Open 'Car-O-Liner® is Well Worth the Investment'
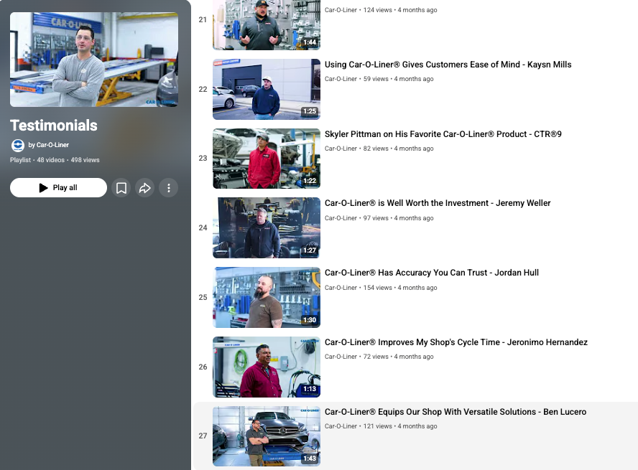 pos(437,203)
